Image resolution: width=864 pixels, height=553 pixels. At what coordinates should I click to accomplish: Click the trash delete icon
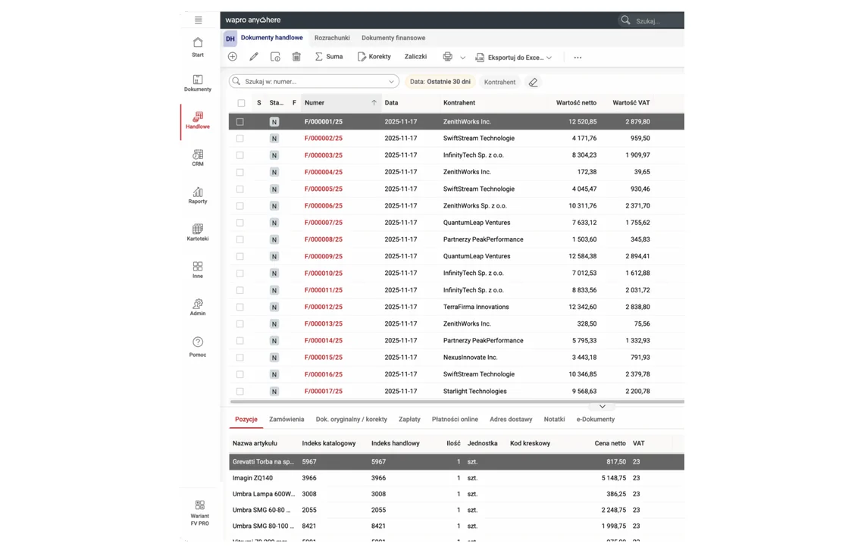(296, 57)
